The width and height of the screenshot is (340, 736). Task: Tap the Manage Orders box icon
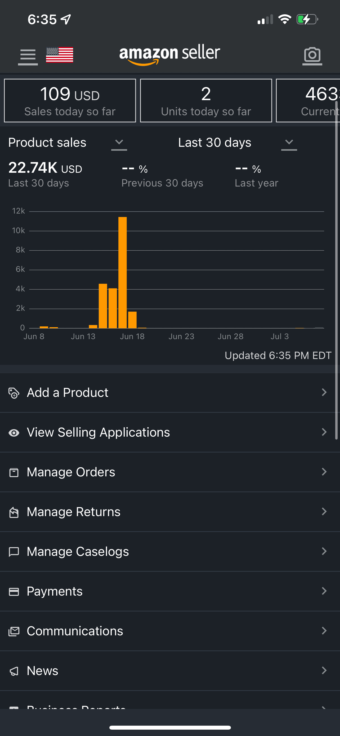pos(14,472)
